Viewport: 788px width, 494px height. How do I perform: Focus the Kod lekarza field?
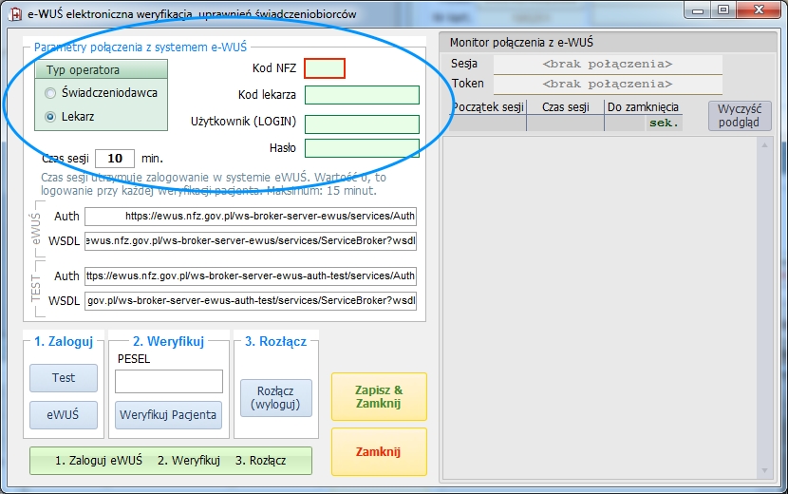[362, 95]
